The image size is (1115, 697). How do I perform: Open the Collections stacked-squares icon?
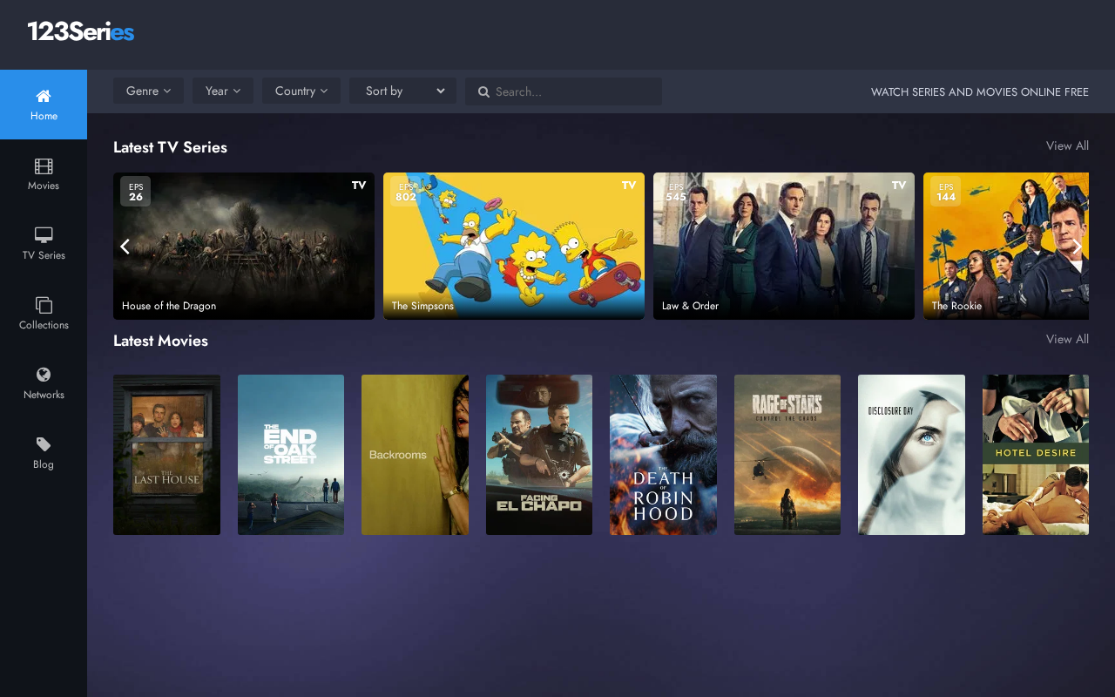click(x=44, y=305)
